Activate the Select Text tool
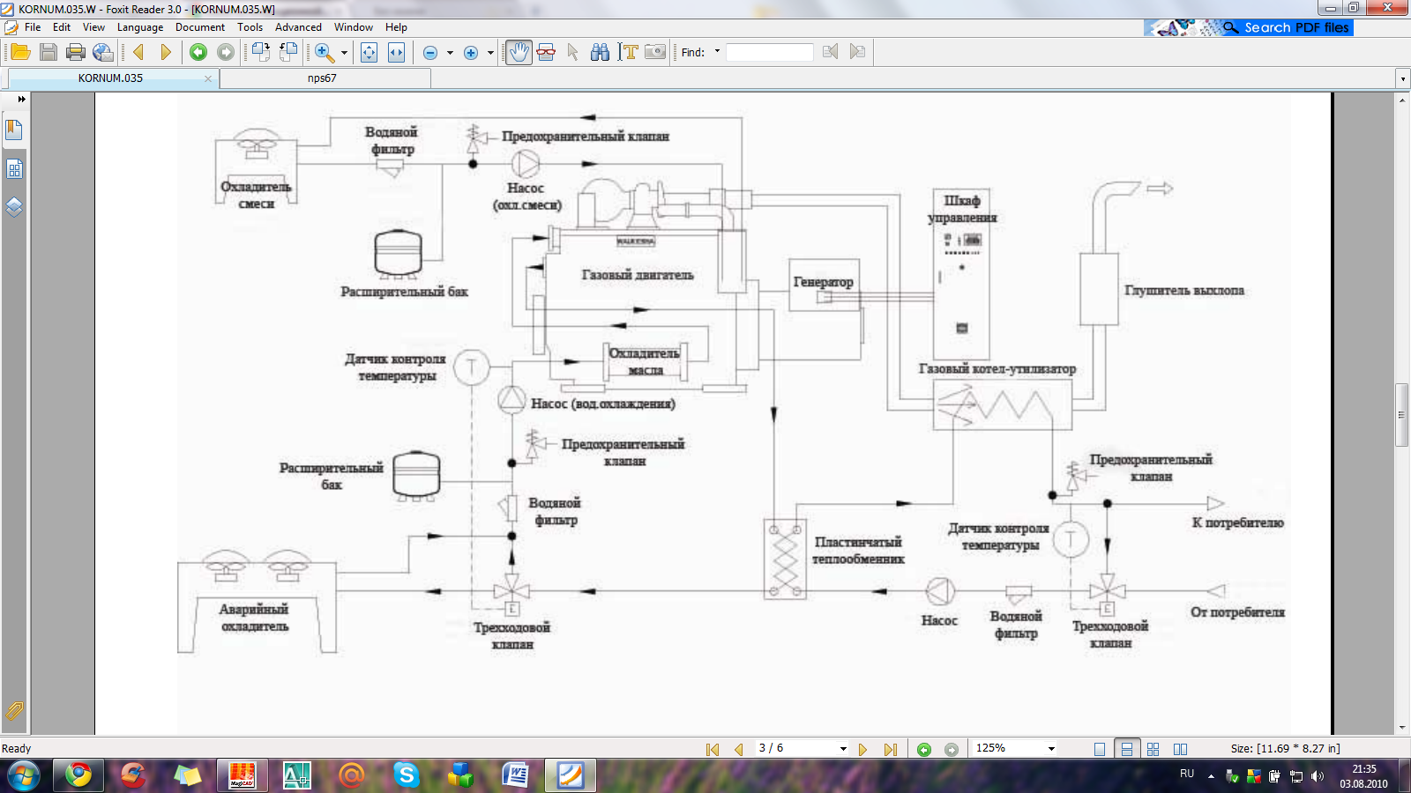Viewport: 1411px width, 793px height. coord(628,53)
